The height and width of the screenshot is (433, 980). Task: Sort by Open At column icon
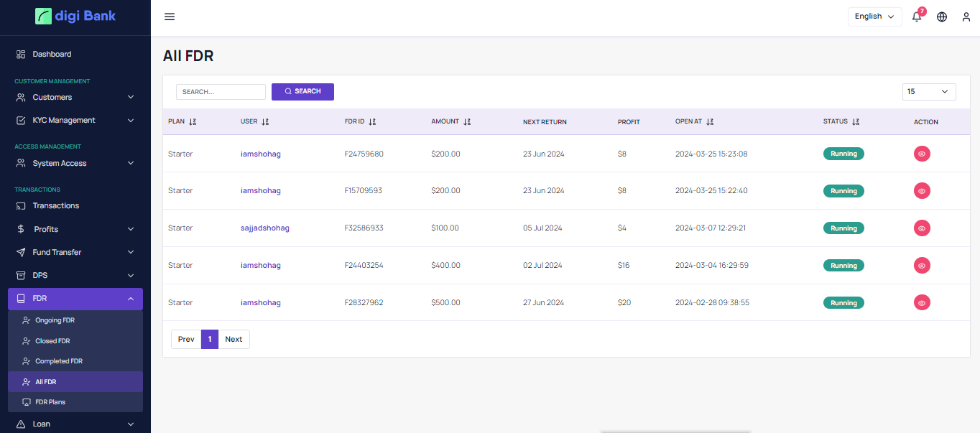click(710, 122)
